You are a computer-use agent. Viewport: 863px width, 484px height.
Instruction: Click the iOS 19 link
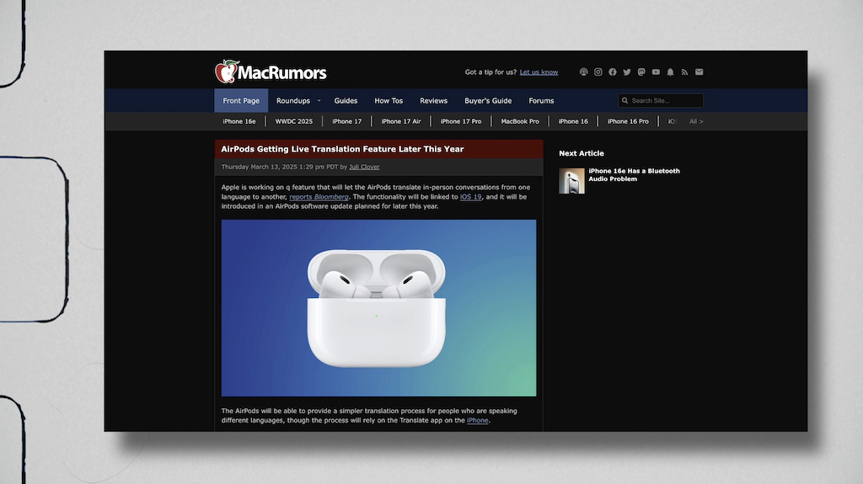tap(470, 197)
